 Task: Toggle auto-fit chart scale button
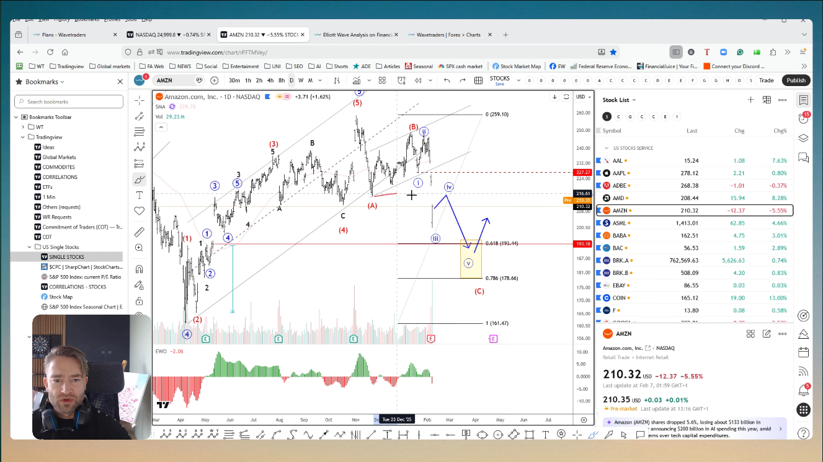tap(566, 97)
